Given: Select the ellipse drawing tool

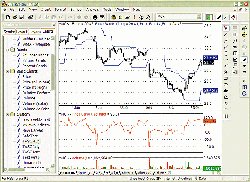Looking at the screenshot, I should click(x=226, y=85).
